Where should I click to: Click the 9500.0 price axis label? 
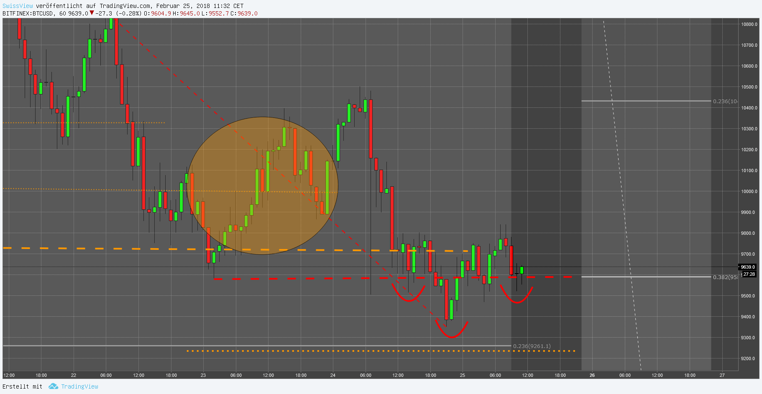pos(748,296)
